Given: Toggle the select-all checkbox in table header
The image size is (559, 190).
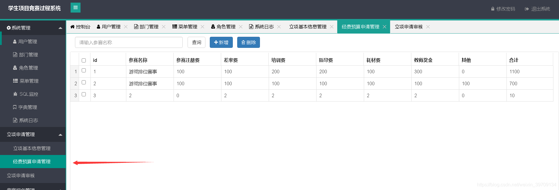Looking at the screenshot, I should 84,60.
